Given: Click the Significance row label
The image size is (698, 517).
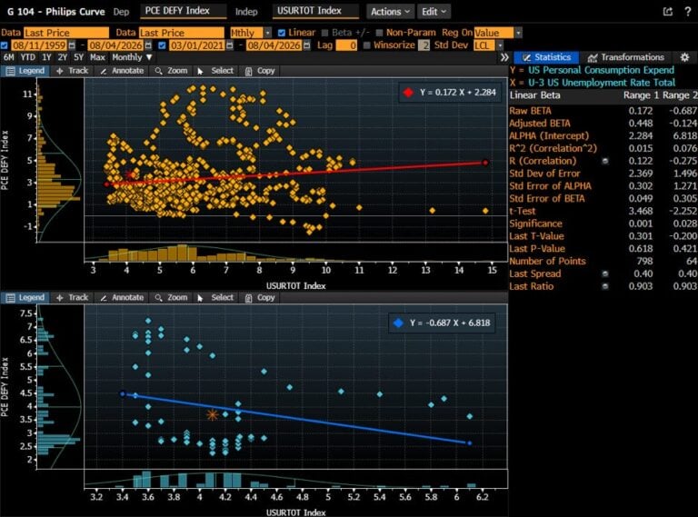Looking at the screenshot, I should [x=535, y=224].
